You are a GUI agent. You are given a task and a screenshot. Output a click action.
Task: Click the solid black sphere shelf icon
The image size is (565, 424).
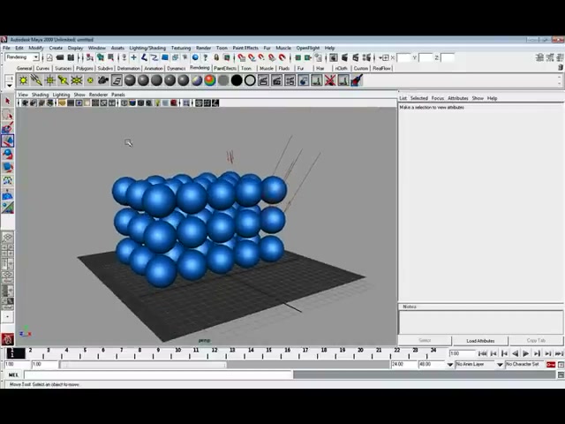(x=237, y=80)
